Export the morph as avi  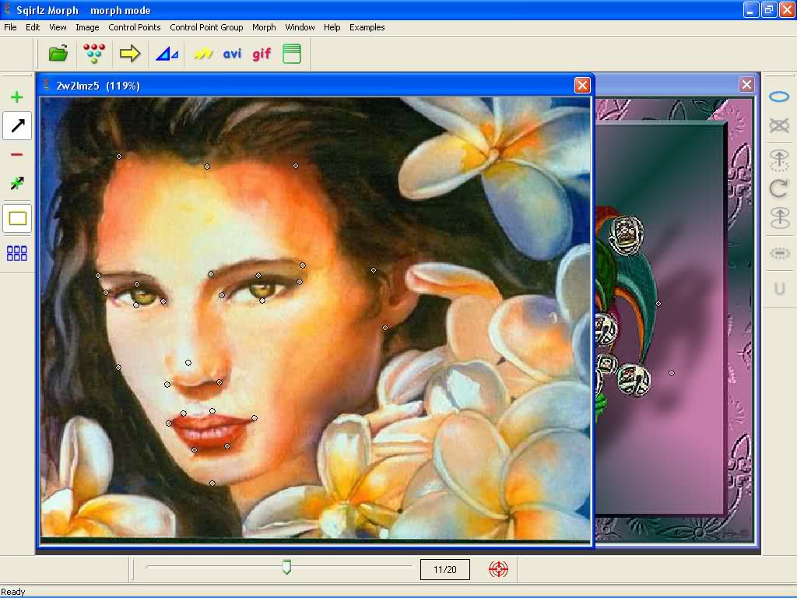[232, 54]
